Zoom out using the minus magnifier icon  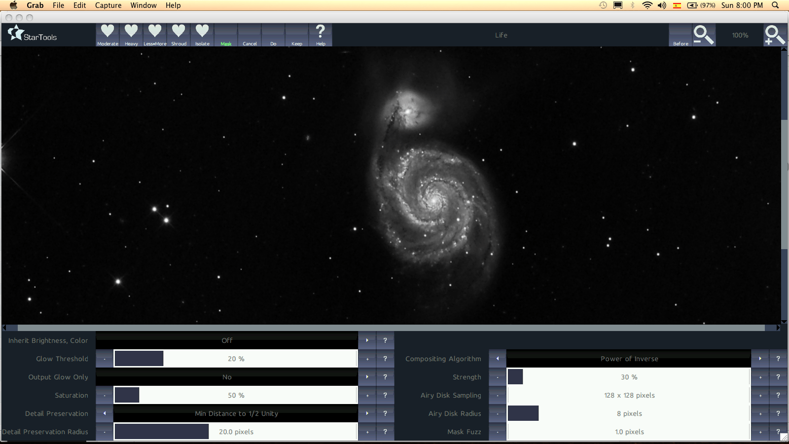pos(703,35)
